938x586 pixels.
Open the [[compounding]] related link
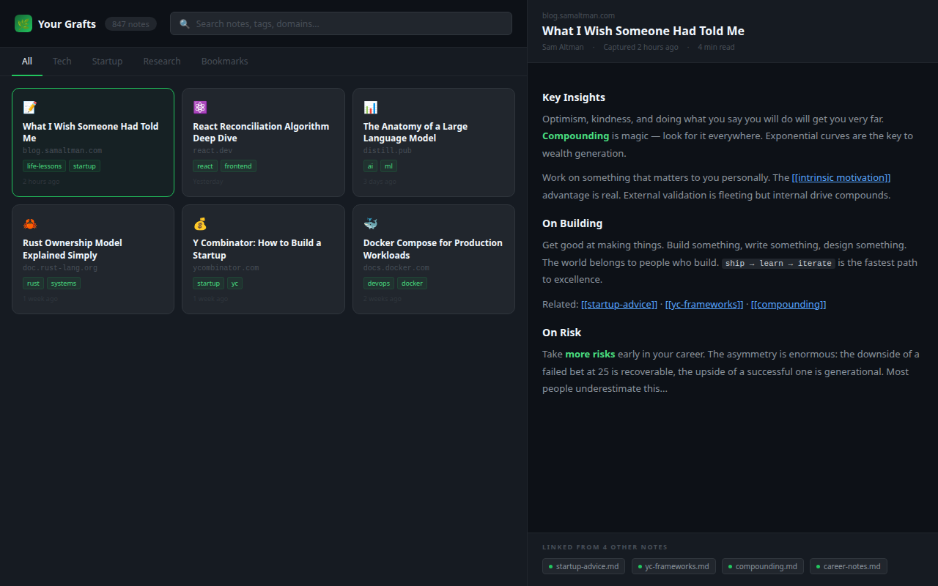click(789, 304)
